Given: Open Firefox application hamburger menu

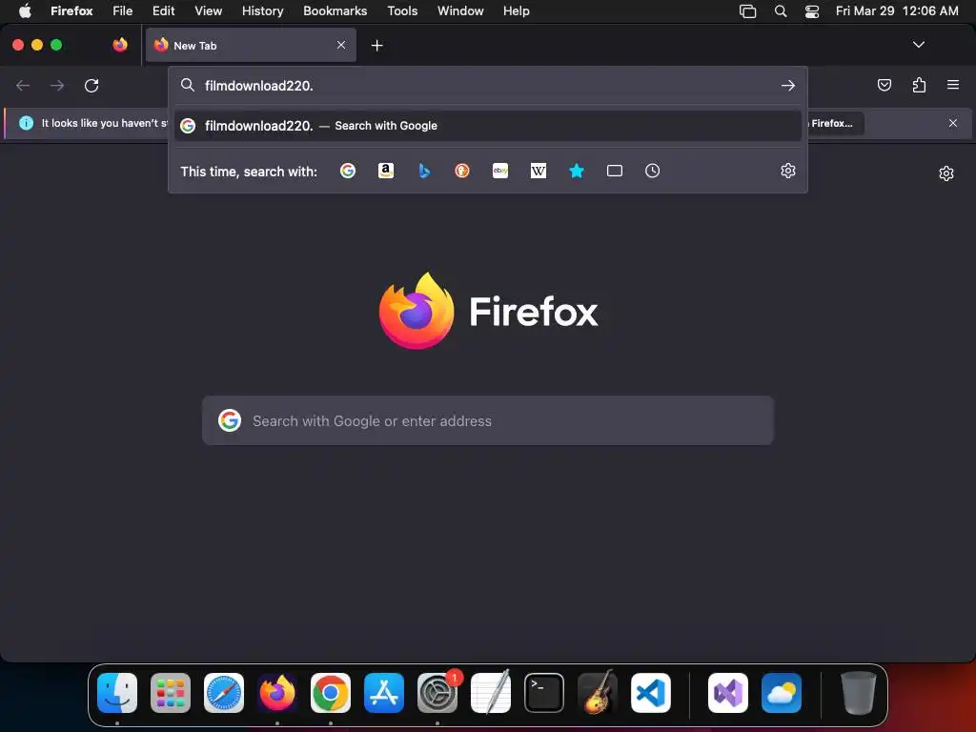Looking at the screenshot, I should click(953, 85).
